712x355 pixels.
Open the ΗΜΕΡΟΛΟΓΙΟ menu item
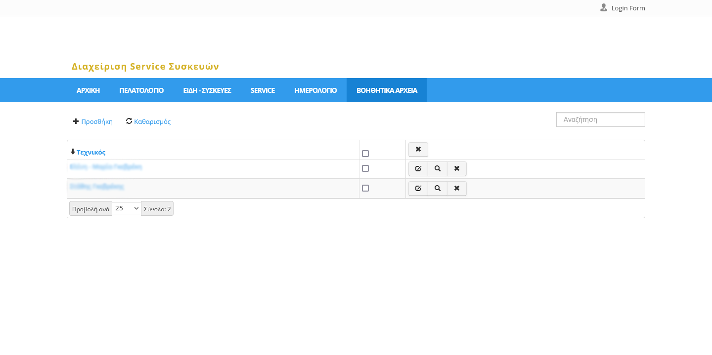(315, 90)
